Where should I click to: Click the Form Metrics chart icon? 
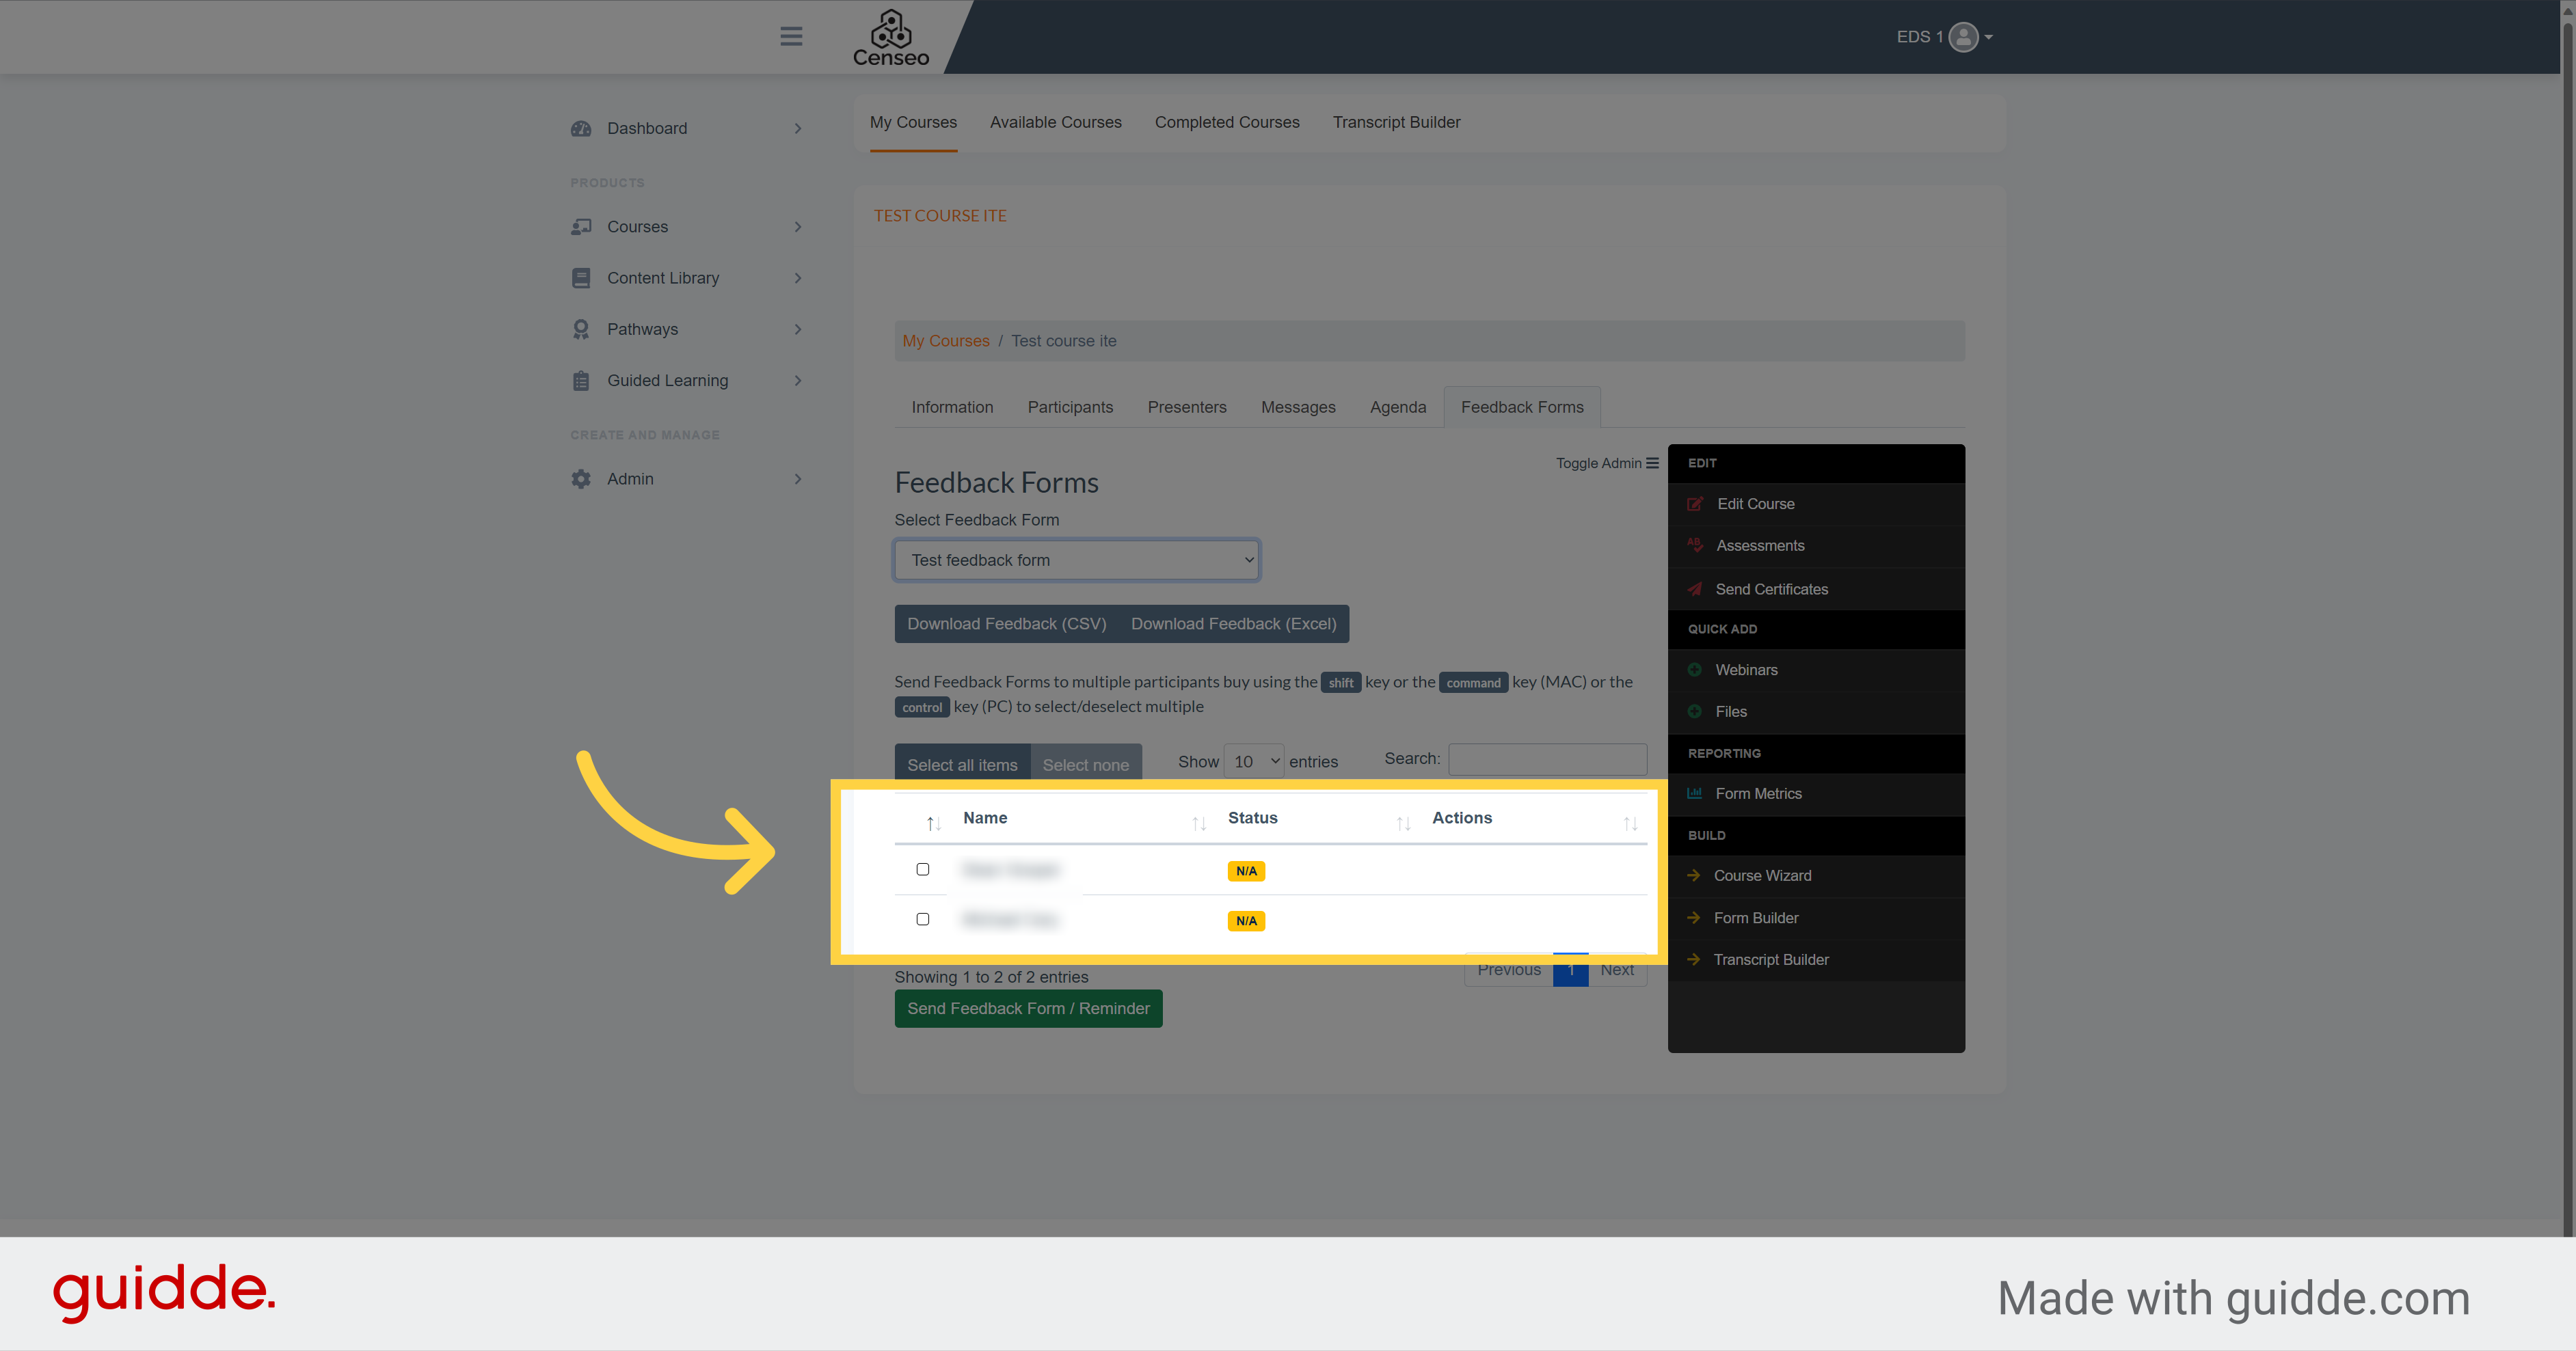pyautogui.click(x=1695, y=793)
